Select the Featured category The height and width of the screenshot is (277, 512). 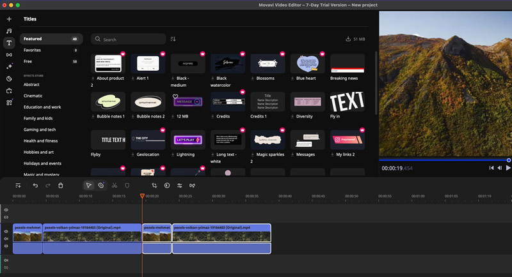pyautogui.click(x=51, y=39)
